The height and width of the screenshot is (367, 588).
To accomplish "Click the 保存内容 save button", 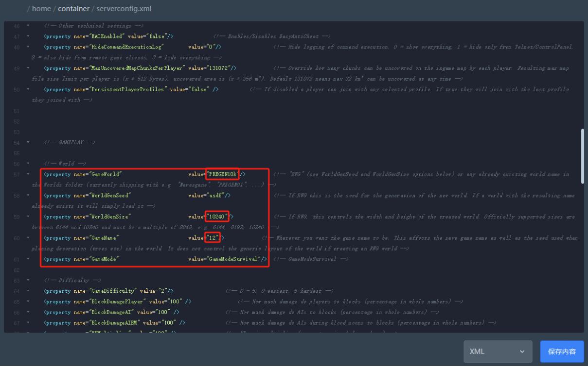I will tap(562, 351).
